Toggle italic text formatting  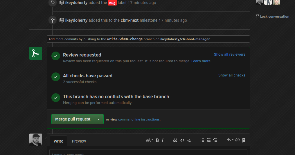[x=163, y=140]
